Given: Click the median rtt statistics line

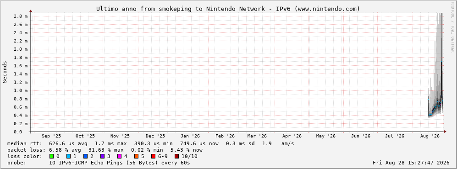Looking at the screenshot, I should (x=150, y=144).
